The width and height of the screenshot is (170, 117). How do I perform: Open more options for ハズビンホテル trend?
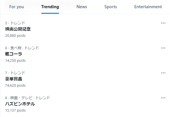pos(163,98)
